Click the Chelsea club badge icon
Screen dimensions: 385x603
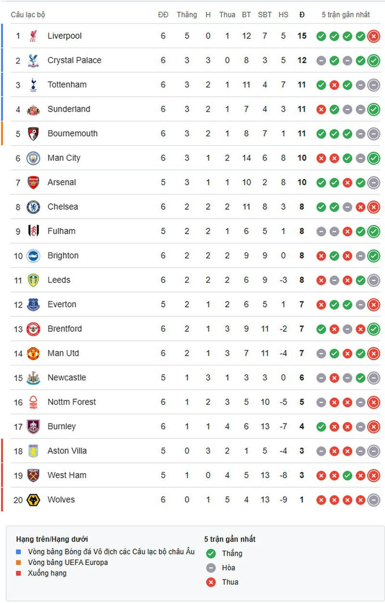tap(33, 207)
